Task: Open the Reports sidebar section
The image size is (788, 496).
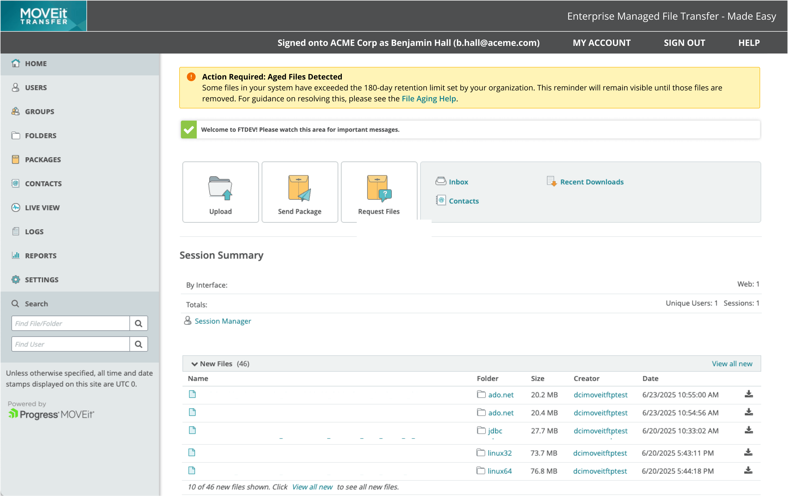Action: 41,256
